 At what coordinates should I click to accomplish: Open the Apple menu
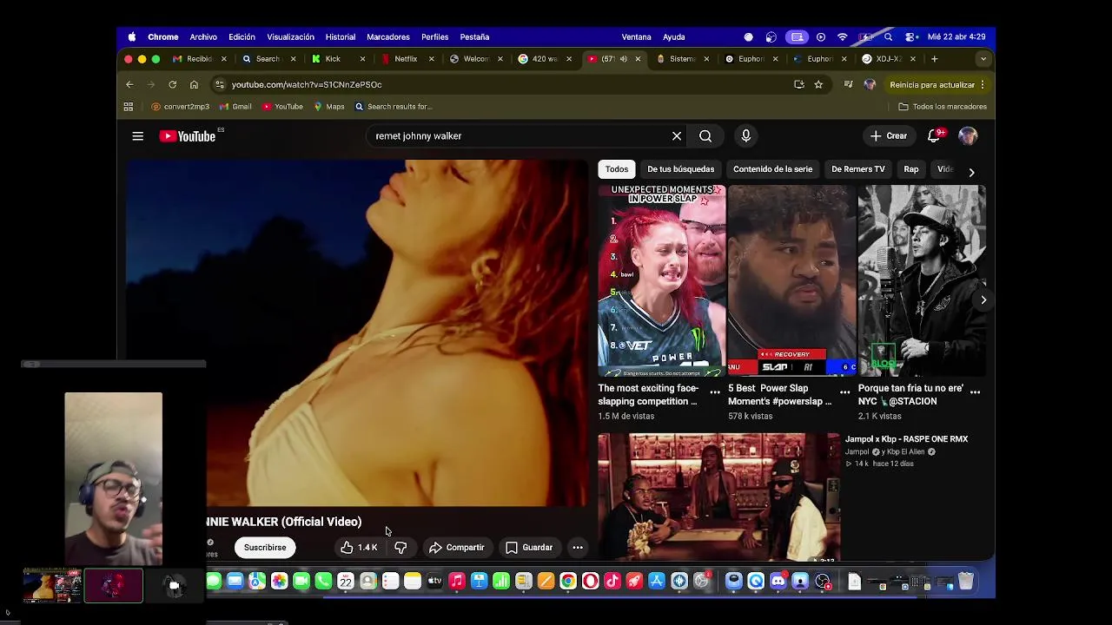click(132, 37)
